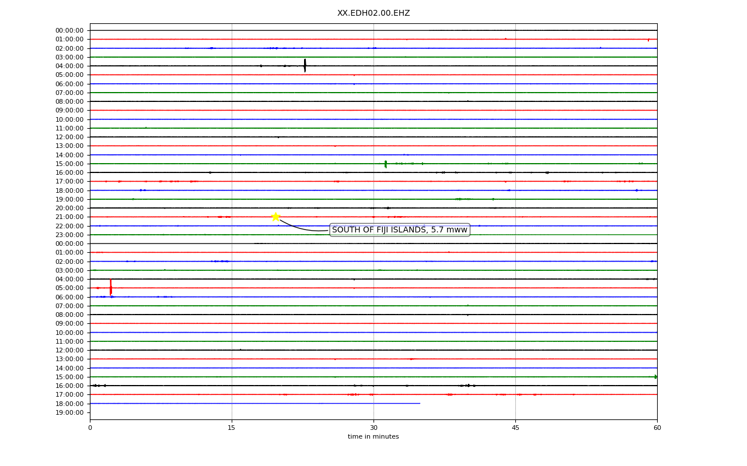Click the 15 tick label on x-axis
The width and height of the screenshot is (747, 466).
(x=232, y=428)
